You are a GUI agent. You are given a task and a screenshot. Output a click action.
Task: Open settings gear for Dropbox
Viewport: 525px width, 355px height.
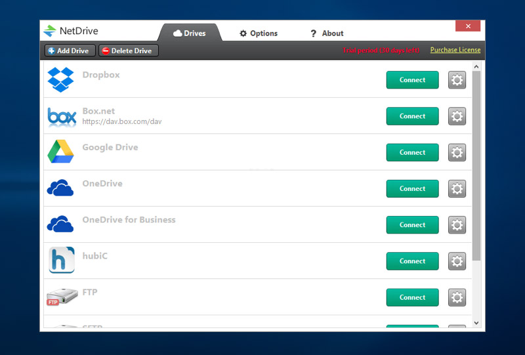click(x=457, y=79)
